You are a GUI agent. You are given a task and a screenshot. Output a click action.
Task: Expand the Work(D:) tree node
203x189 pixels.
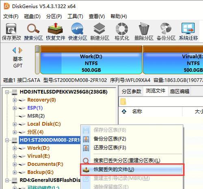pyautogui.click(x=15, y=148)
